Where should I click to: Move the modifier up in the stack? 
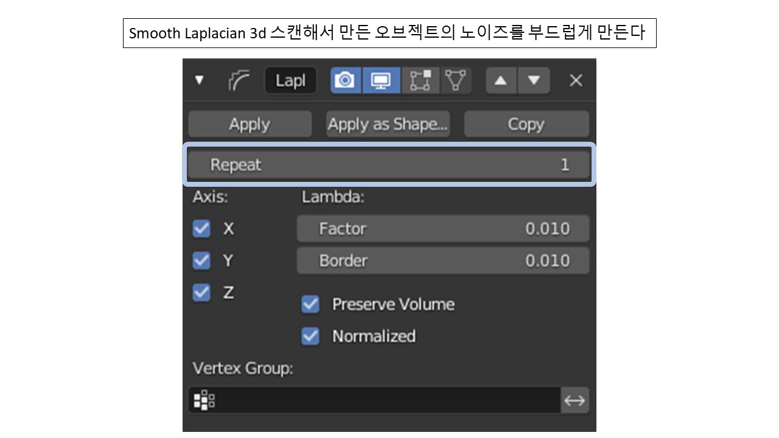[x=500, y=80]
